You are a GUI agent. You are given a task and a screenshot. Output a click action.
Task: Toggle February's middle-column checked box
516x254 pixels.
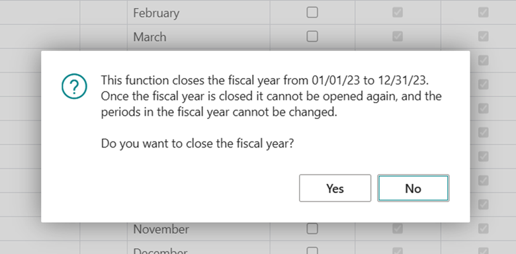pos(398,13)
